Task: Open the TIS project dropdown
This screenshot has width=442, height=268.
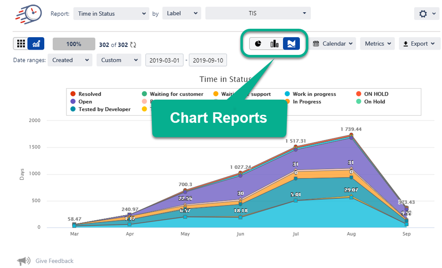Action: click(258, 13)
